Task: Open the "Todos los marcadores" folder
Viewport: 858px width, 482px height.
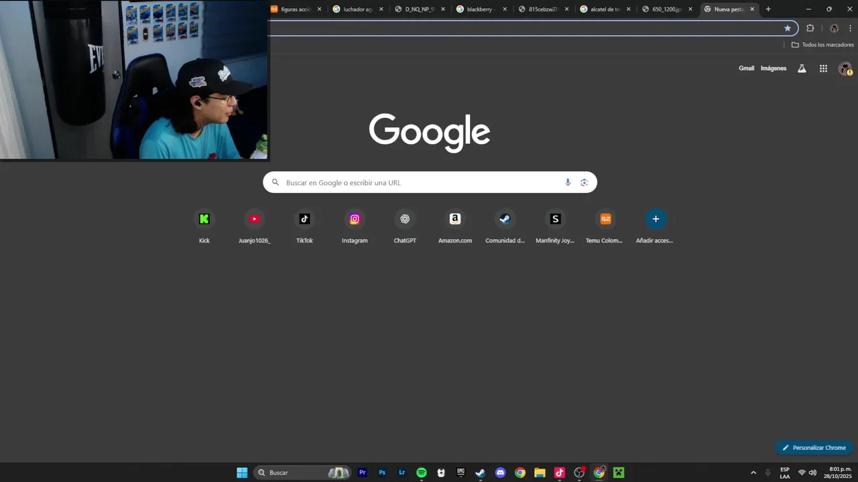Action: (822, 45)
